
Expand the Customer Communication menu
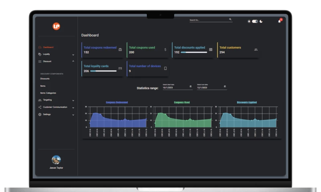point(73,107)
